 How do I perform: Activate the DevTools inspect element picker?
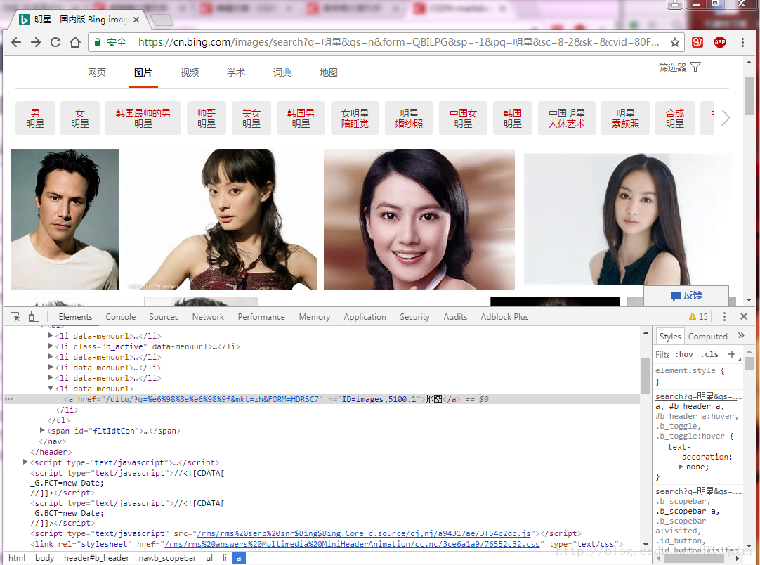(x=15, y=317)
